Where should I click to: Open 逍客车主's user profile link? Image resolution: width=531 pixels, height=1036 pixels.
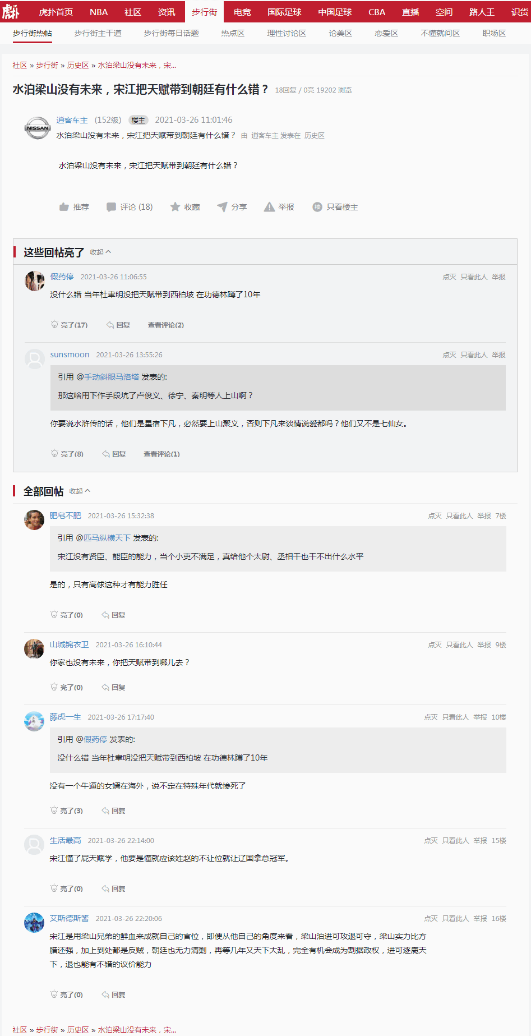coord(72,120)
